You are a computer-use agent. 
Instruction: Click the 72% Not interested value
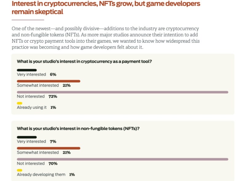(53, 96)
